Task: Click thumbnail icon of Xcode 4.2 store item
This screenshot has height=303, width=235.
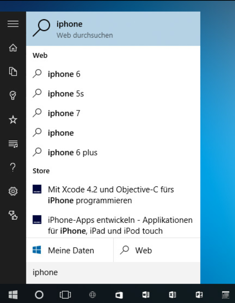Action: pos(37,189)
